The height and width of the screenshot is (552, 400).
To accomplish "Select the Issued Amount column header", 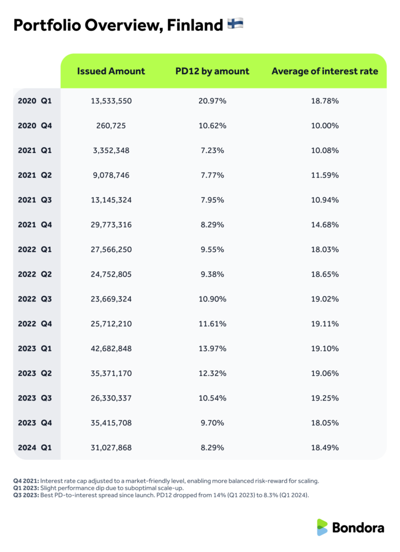I will point(111,71).
